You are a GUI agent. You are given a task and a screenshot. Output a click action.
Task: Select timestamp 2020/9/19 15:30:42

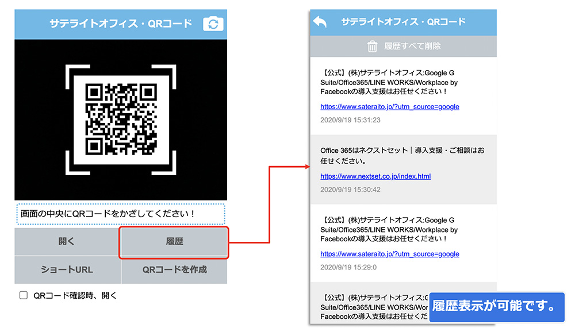[x=350, y=190]
